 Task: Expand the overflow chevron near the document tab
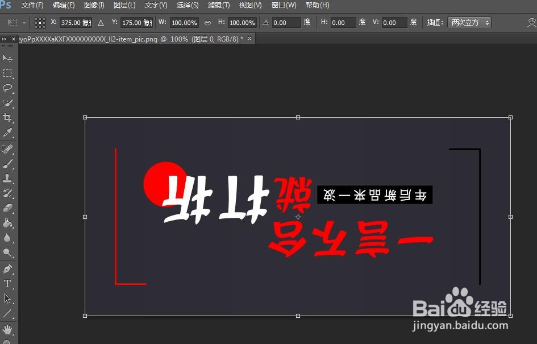point(6,39)
